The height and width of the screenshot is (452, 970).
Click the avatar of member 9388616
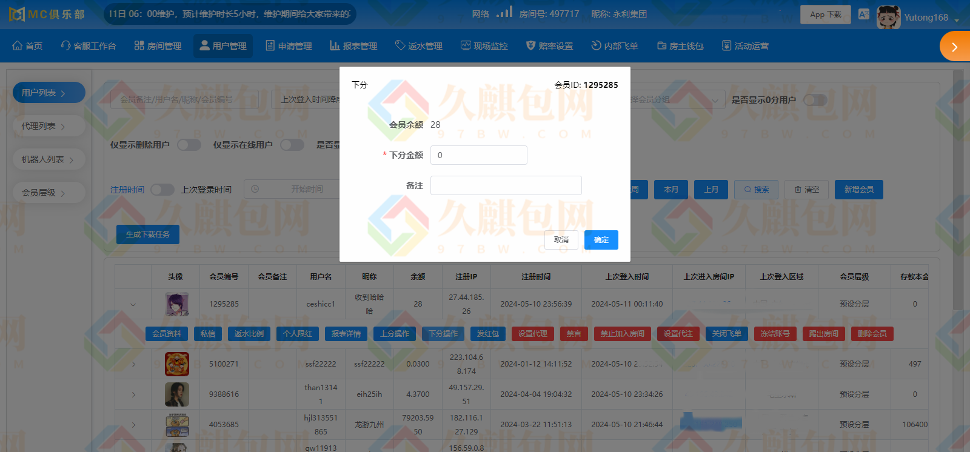[177, 394]
